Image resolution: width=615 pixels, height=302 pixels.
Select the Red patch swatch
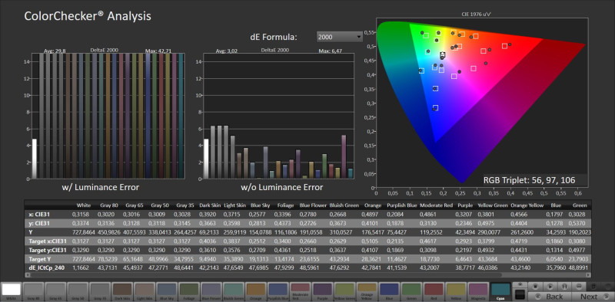(x=434, y=291)
